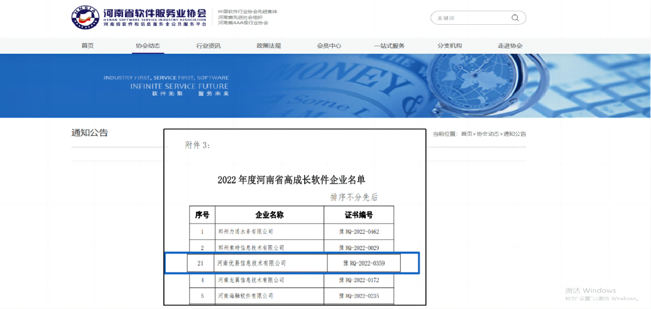Click the INFINITE SERVICE FUTURE banner slogan
The width and height of the screenshot is (651, 309).
pyautogui.click(x=179, y=86)
